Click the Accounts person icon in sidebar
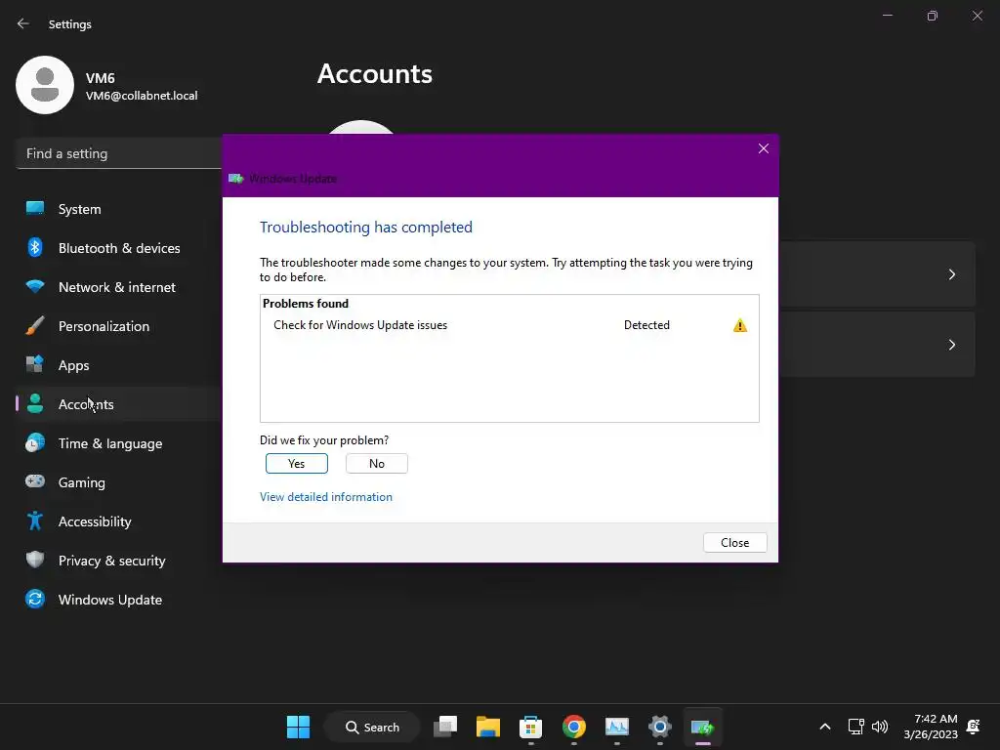Viewport: 1000px width, 750px height. [x=35, y=403]
